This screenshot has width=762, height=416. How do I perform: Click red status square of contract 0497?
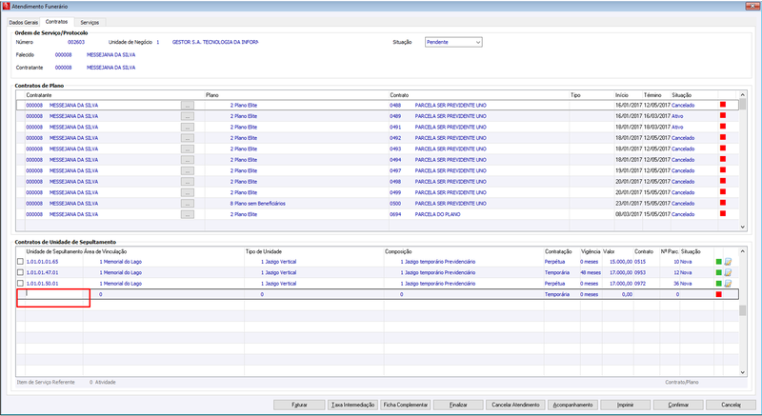pos(723,170)
